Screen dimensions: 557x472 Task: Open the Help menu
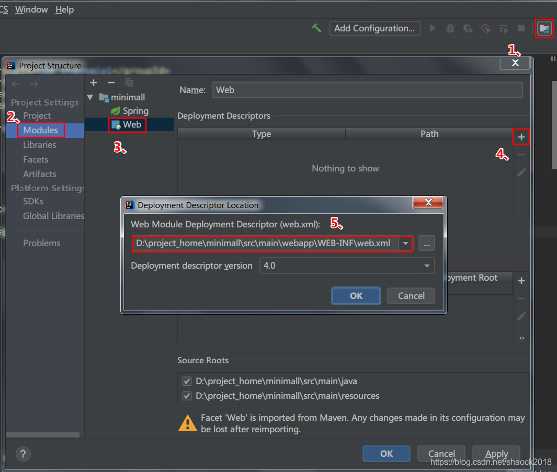[x=65, y=9]
